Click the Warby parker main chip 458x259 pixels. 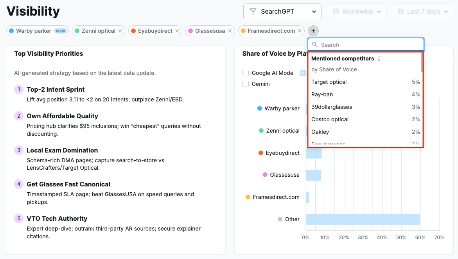pyautogui.click(x=38, y=31)
